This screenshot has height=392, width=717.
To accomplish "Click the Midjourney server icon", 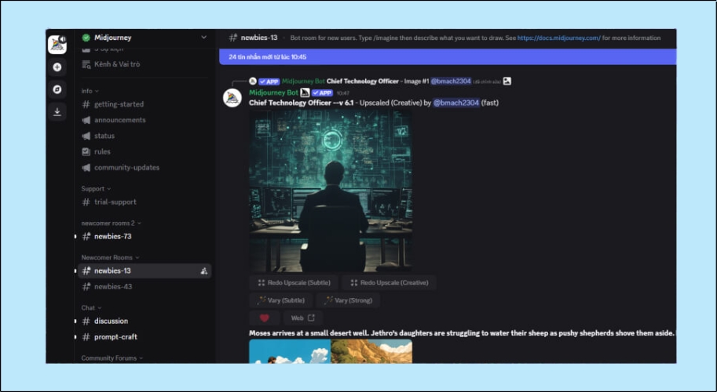I will tap(57, 45).
